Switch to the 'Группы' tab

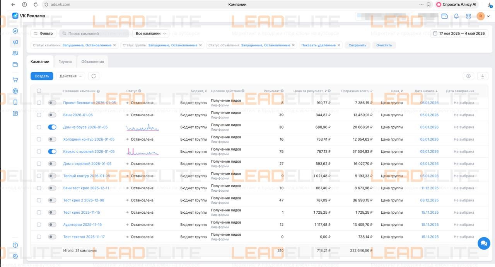65,61
